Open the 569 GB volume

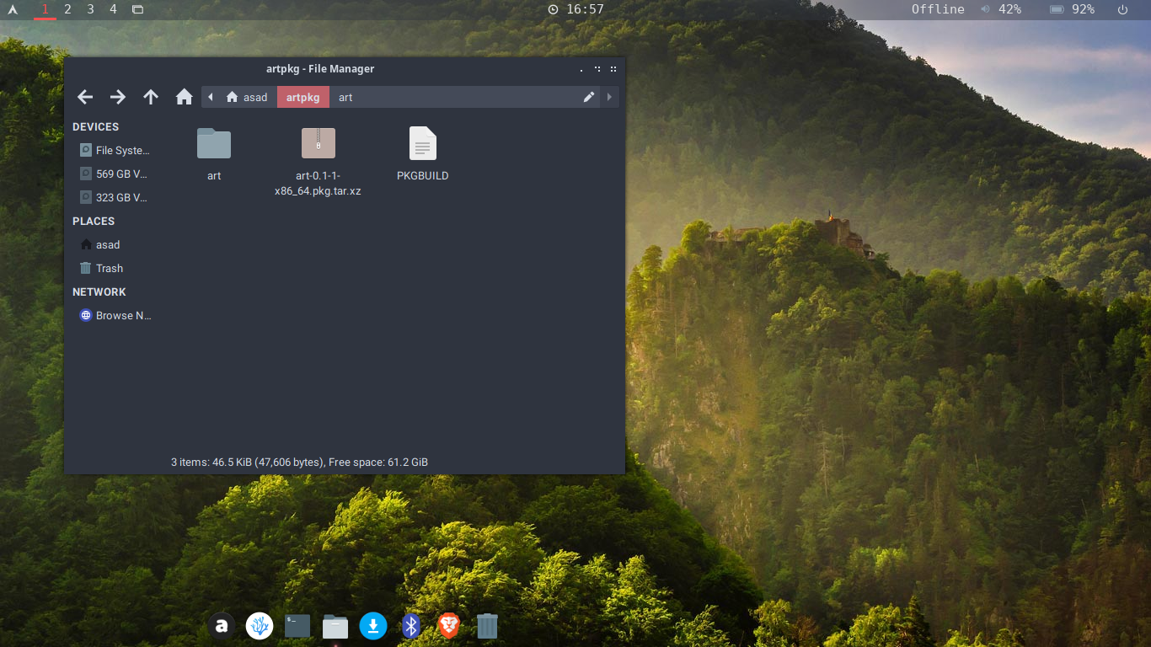tap(115, 174)
